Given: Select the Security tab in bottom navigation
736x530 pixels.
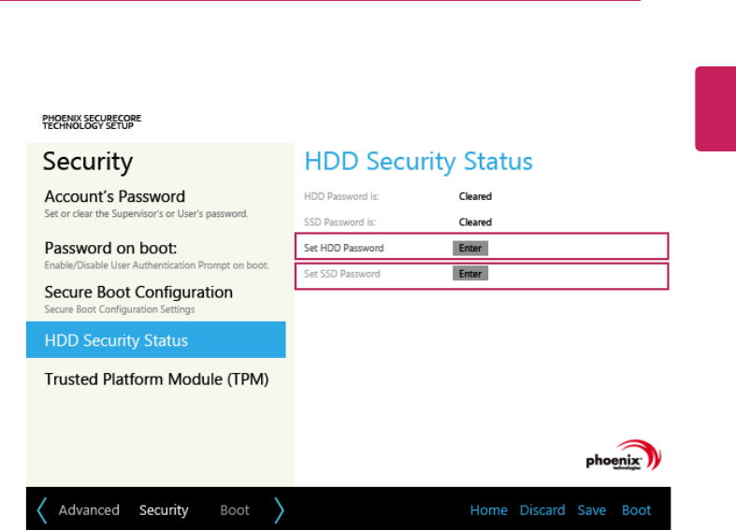Looking at the screenshot, I should [164, 510].
